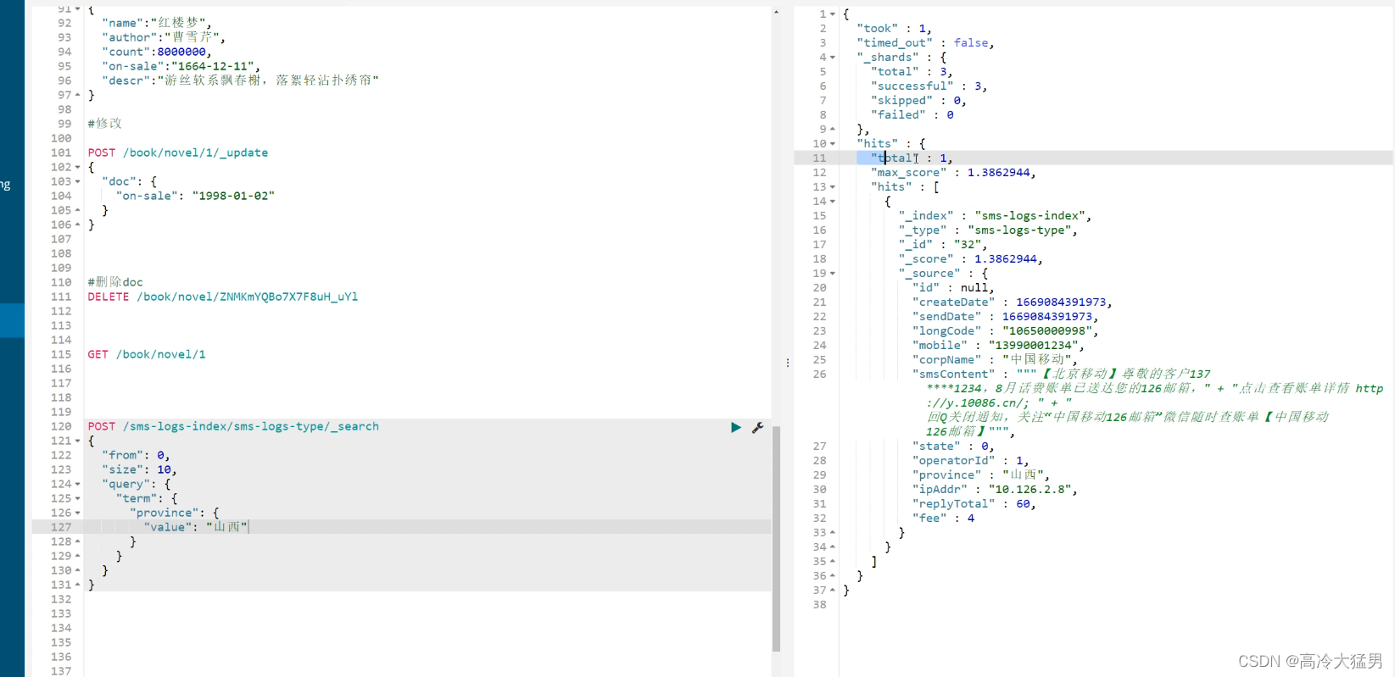Click "total" : 1 in response hits
This screenshot has height=677, width=1395.
click(912, 158)
